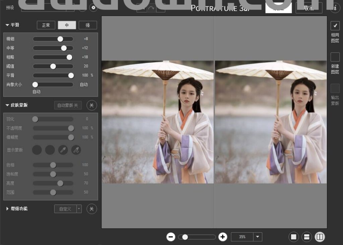Open the 35% zoom level dropdown
Screen dimensions: 343x245
point(257,237)
